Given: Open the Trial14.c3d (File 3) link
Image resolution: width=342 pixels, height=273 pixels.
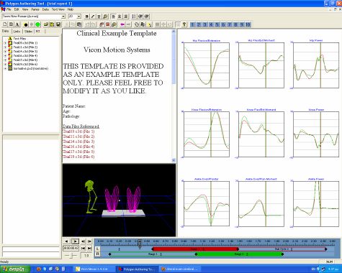Looking at the screenshot, I should (x=78, y=142).
